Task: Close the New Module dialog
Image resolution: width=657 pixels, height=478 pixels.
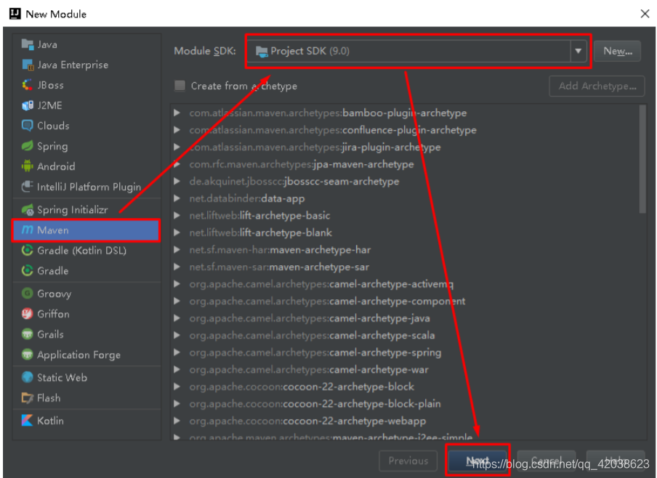Action: click(x=645, y=14)
